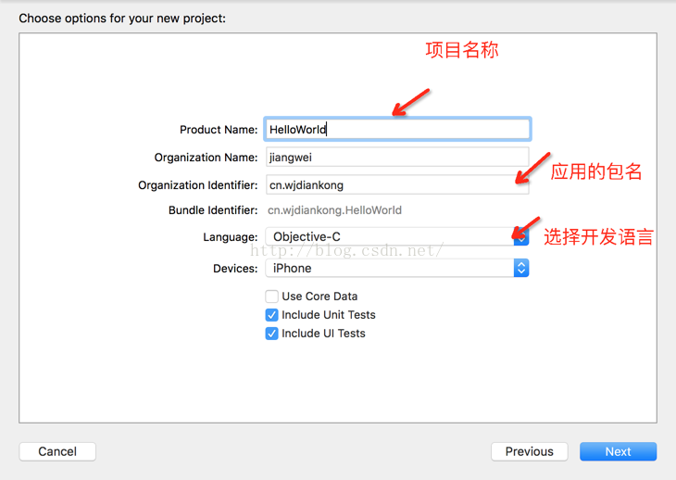Image resolution: width=676 pixels, height=480 pixels.
Task: Uncheck the Include Unit Tests checkbox
Action: (x=271, y=315)
